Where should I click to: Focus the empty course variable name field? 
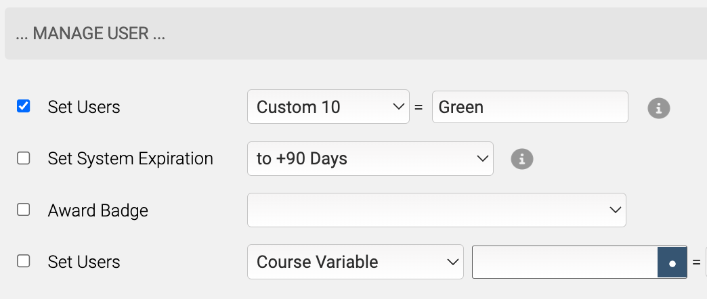[565, 262]
